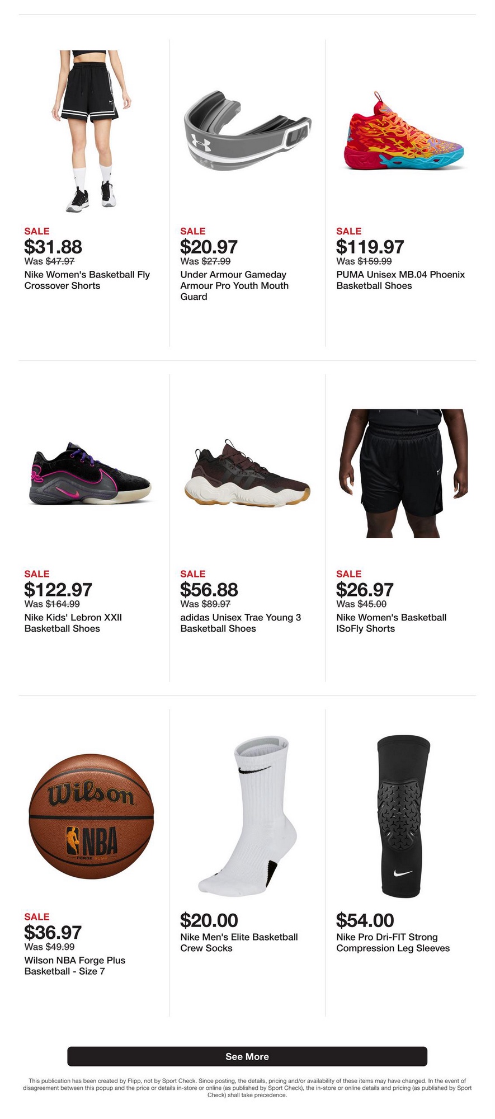Open Wilson NBA Forge Plus Basketball title
Screen dimensions: 495x1119
click(x=75, y=966)
